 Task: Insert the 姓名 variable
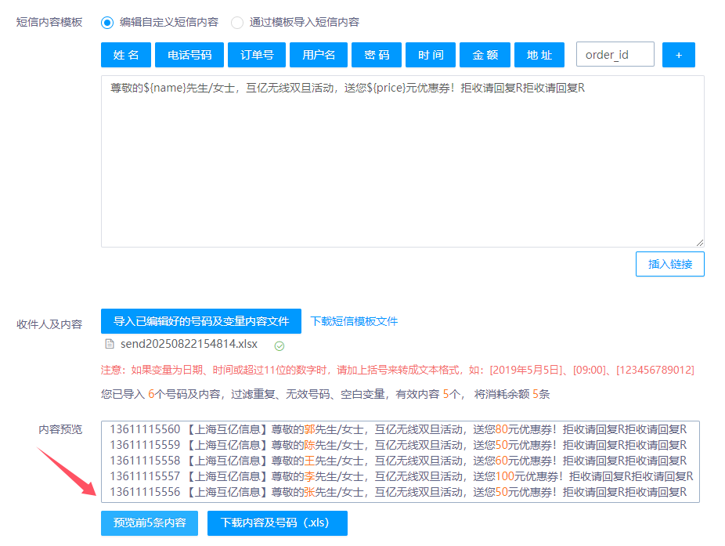point(126,55)
